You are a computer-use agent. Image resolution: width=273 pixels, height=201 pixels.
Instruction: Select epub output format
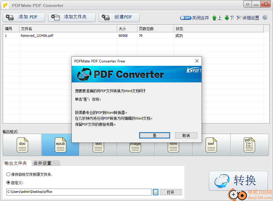pos(60,145)
